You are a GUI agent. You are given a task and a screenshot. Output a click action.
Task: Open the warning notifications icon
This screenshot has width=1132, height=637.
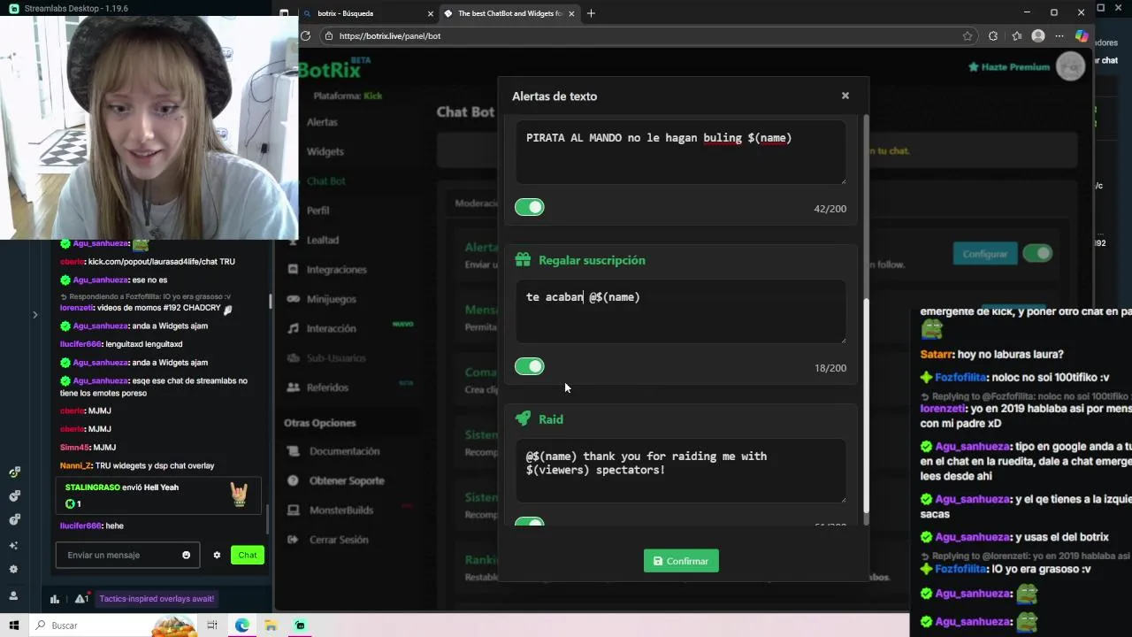pyautogui.click(x=81, y=599)
